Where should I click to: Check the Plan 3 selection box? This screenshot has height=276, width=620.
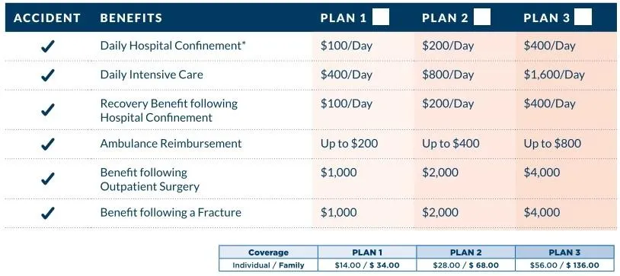[583, 17]
